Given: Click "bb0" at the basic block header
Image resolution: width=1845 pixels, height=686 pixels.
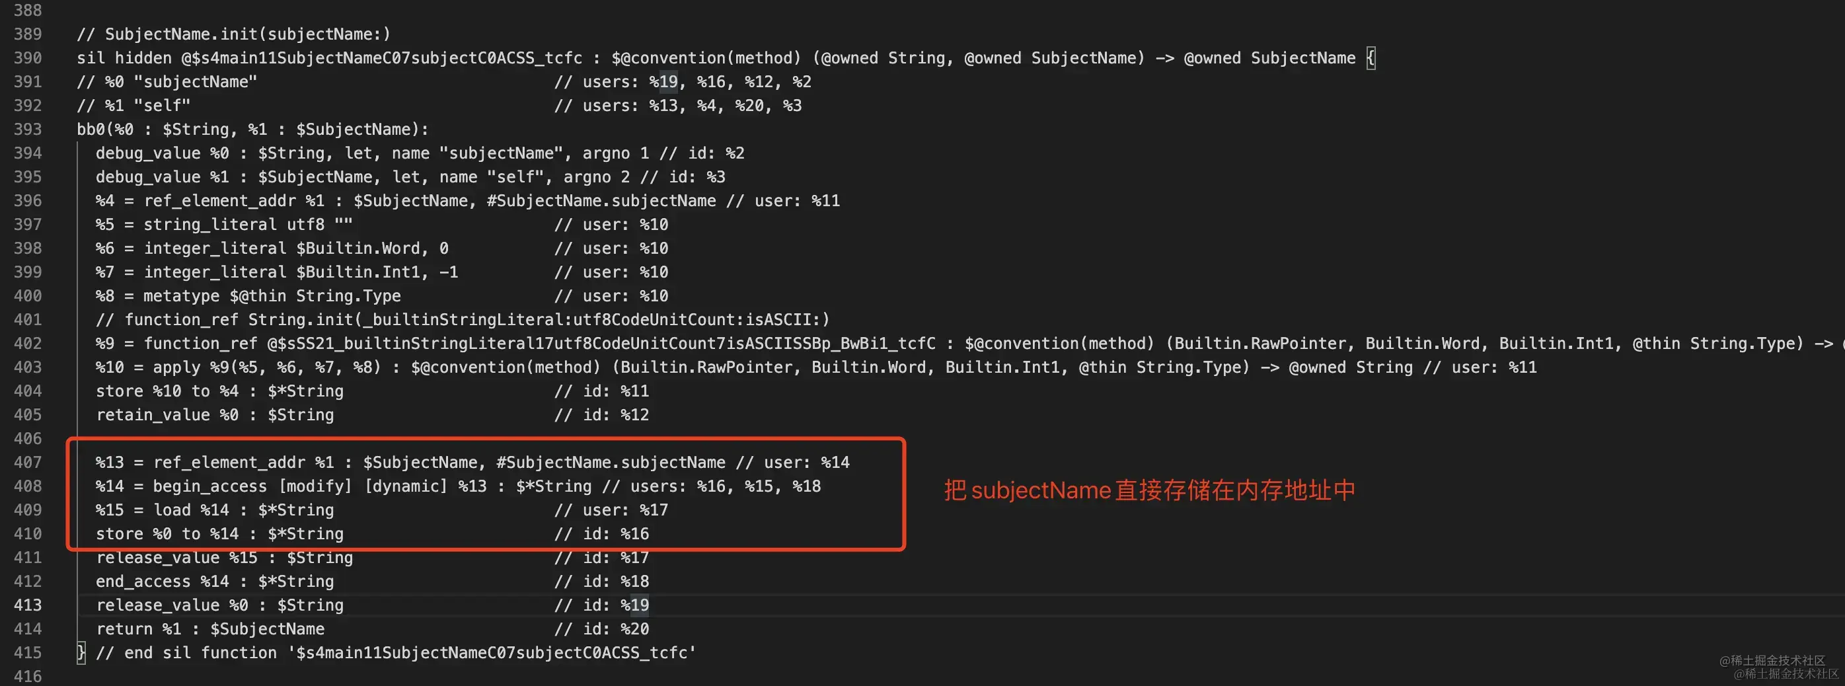Looking at the screenshot, I should pyautogui.click(x=91, y=130).
